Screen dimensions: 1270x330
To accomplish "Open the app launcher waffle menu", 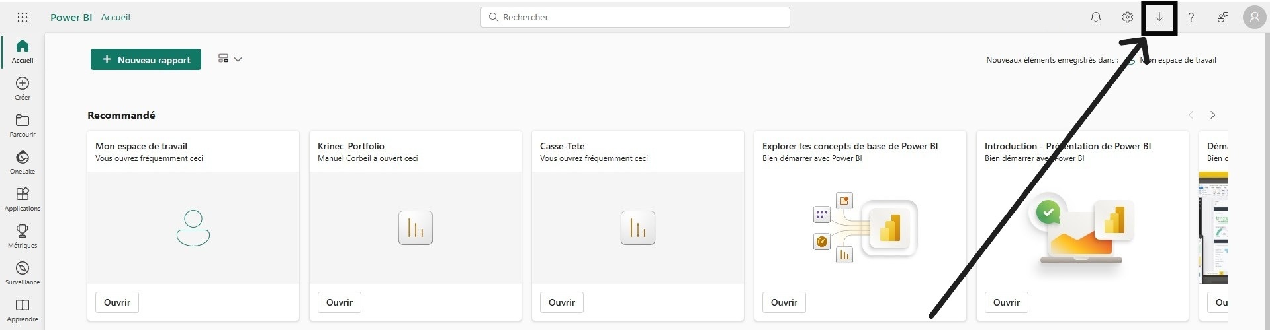I will pyautogui.click(x=22, y=17).
